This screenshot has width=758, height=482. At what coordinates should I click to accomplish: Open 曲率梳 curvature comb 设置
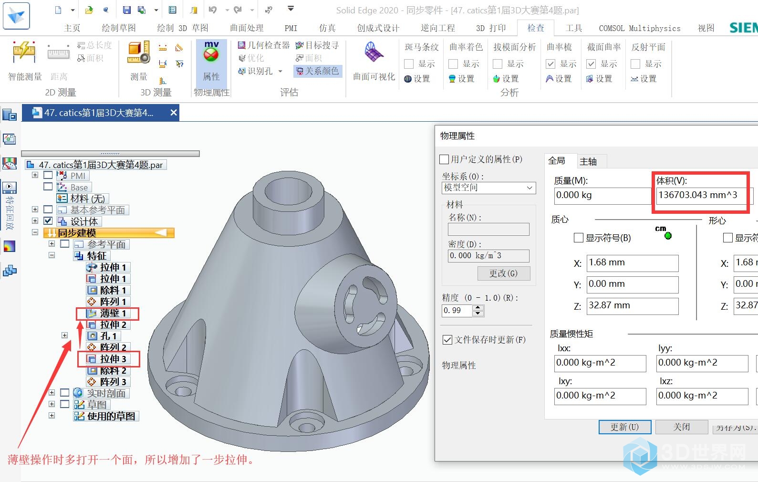tap(559, 79)
